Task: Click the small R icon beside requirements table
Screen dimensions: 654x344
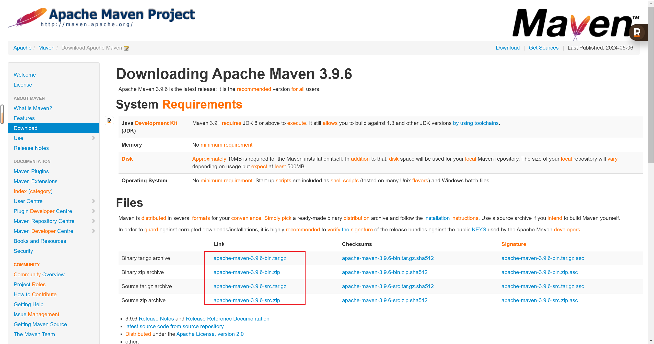Action: click(x=109, y=121)
